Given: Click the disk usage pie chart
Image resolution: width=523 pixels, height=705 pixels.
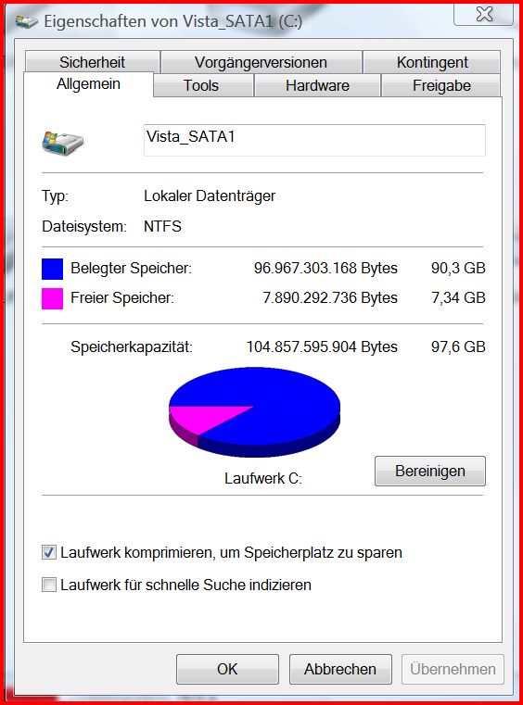Looking at the screenshot, I should tap(254, 412).
